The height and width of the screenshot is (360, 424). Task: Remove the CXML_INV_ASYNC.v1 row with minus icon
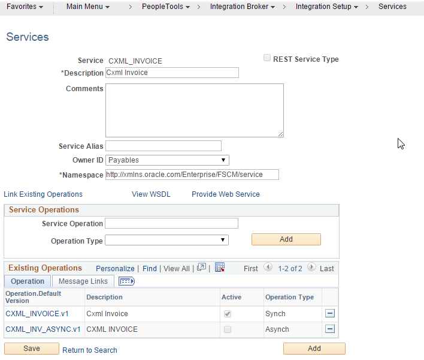330,329
